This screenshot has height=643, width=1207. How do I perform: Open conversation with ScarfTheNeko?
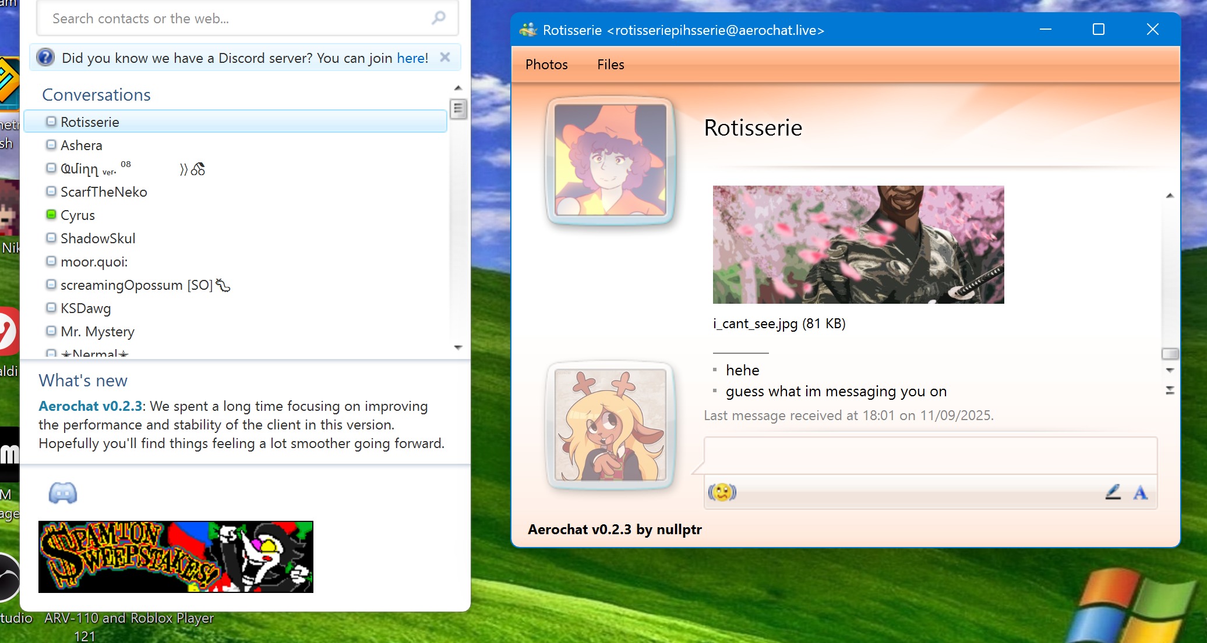(235, 191)
